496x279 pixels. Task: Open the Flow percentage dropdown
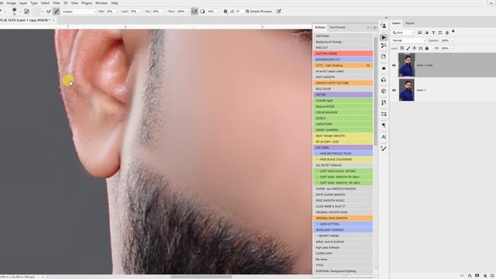(188, 12)
